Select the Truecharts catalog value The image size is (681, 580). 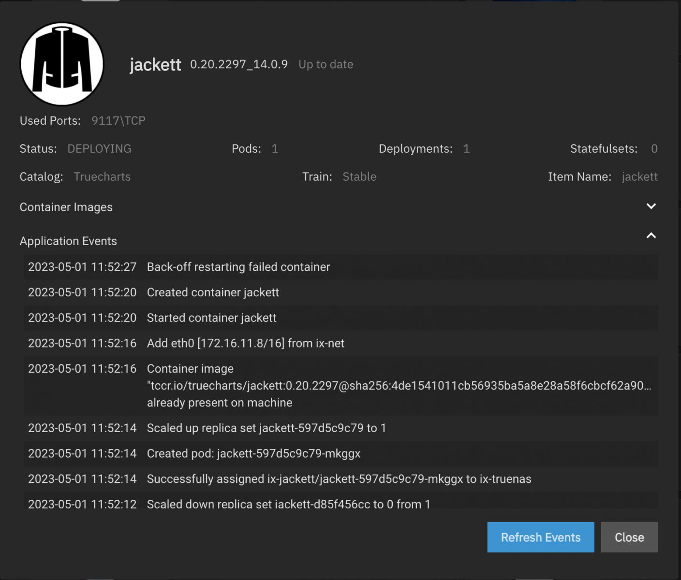(x=102, y=177)
